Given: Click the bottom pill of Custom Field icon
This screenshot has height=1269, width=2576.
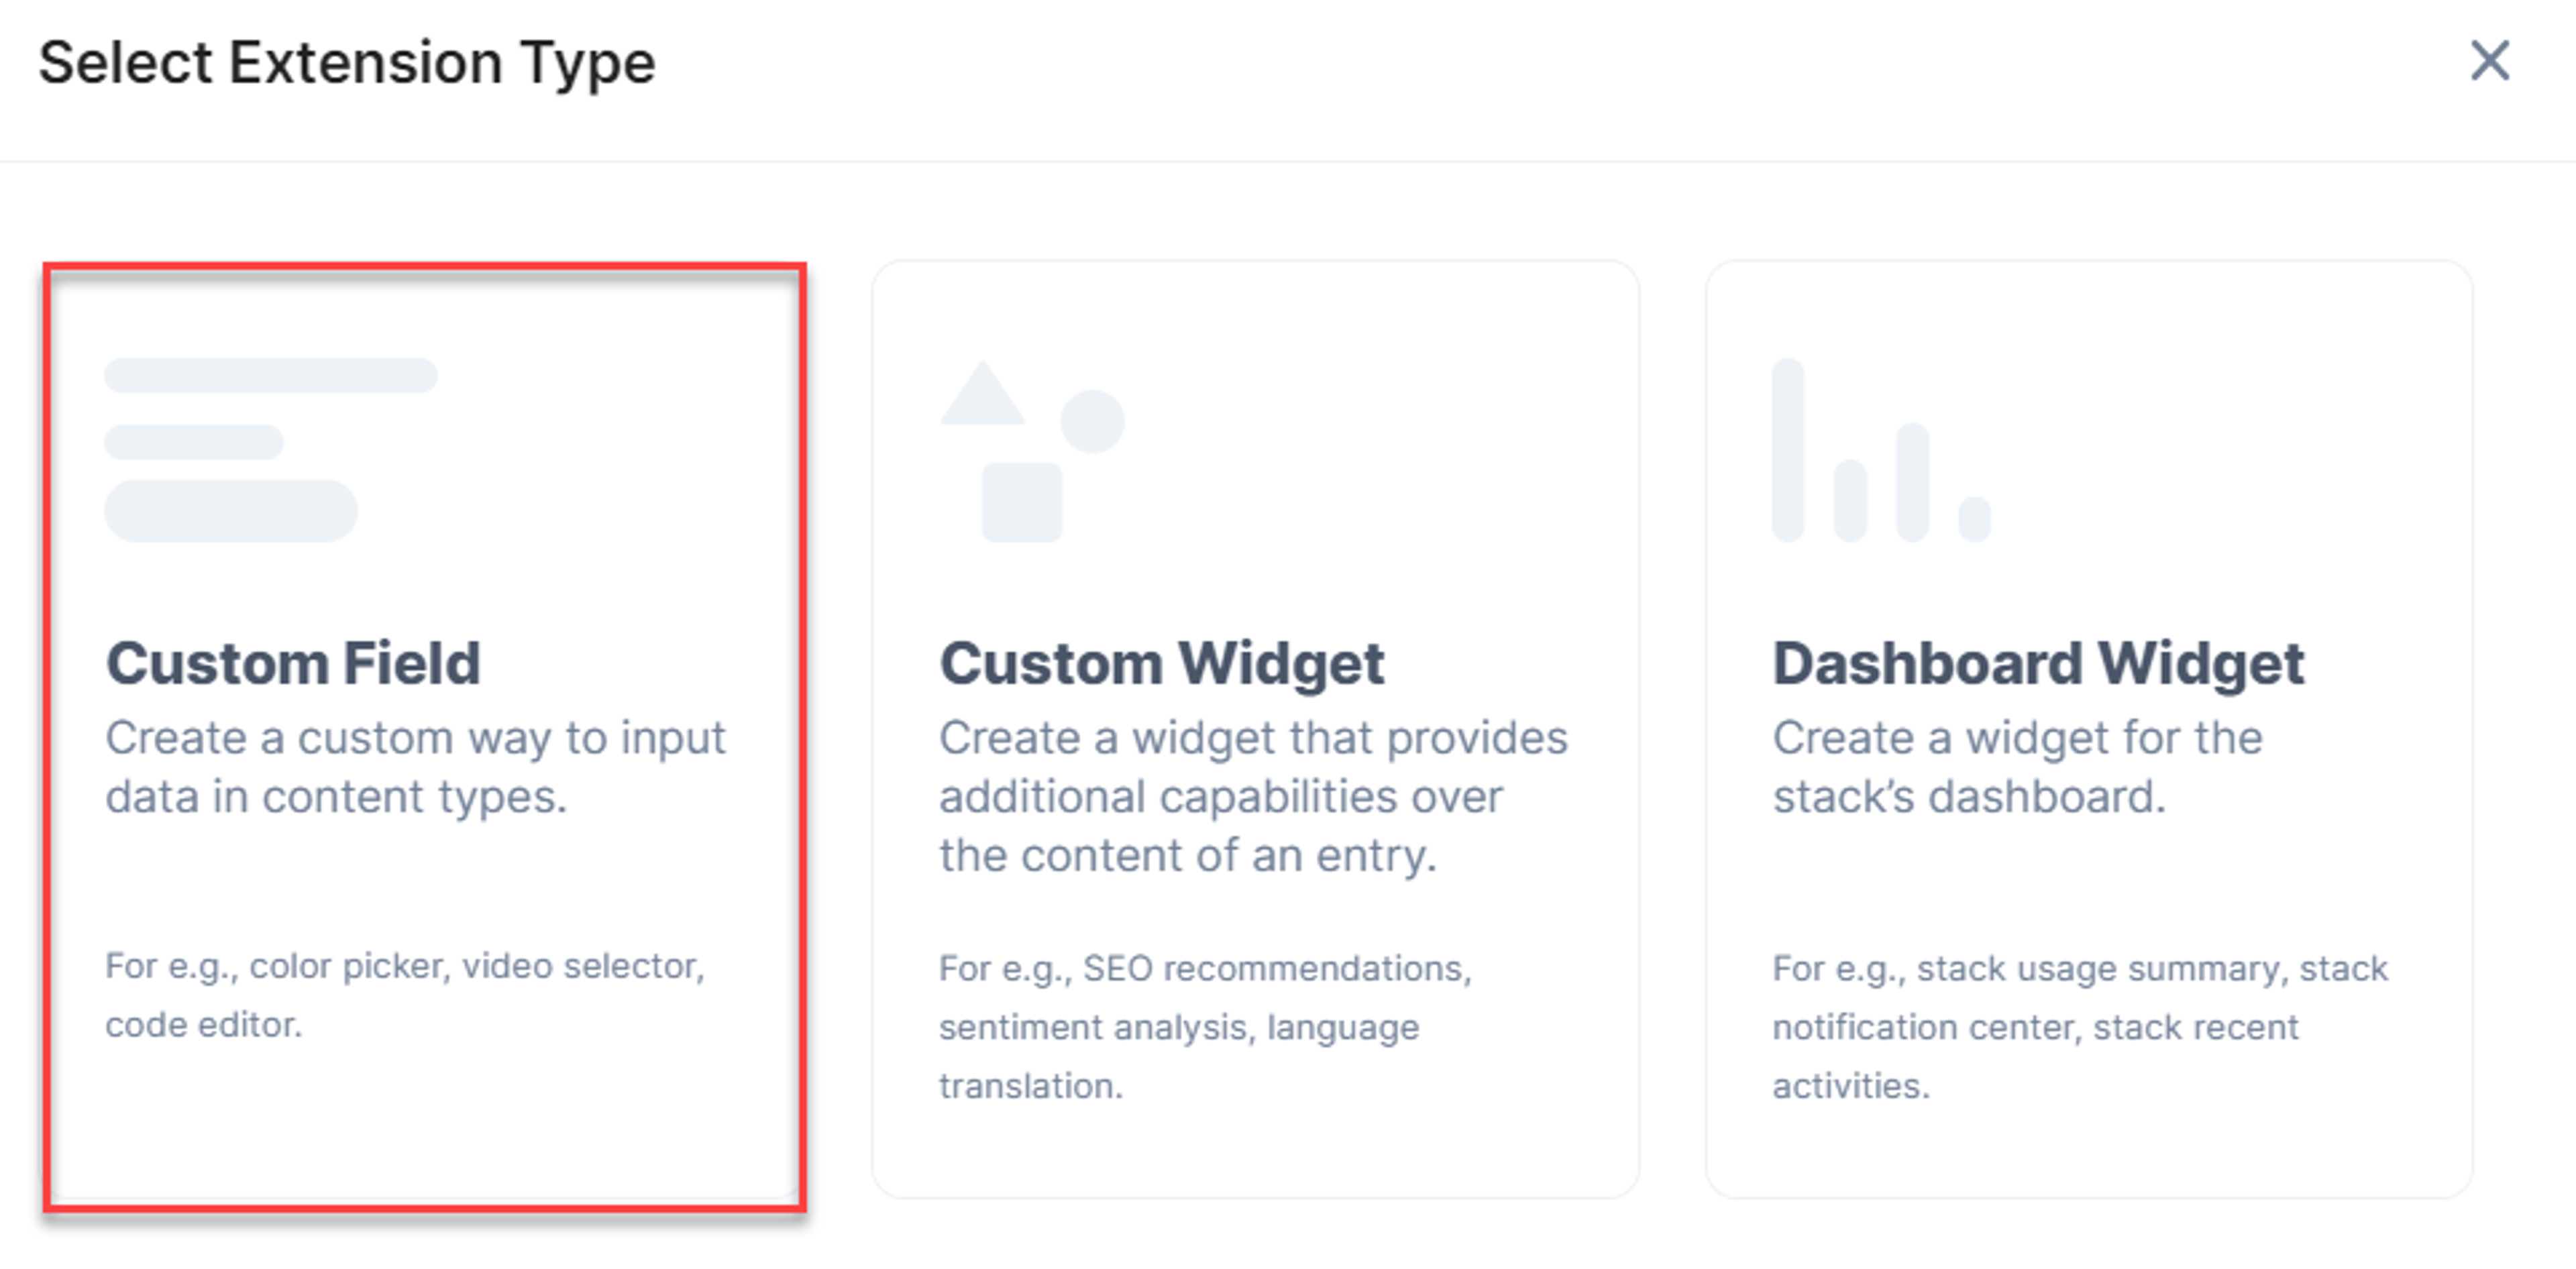Looking at the screenshot, I should (x=231, y=511).
